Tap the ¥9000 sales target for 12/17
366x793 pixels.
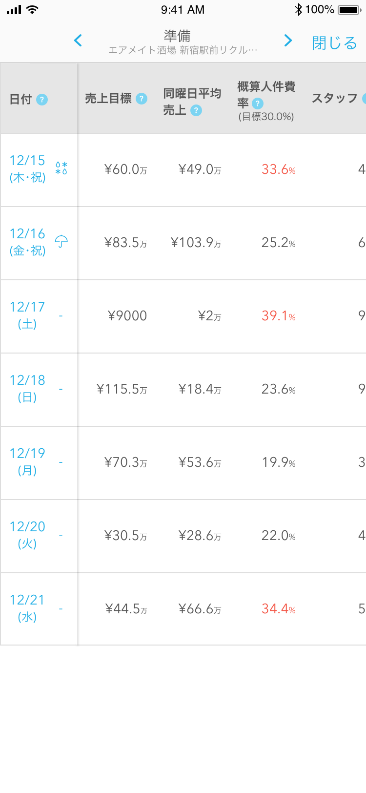click(x=127, y=316)
